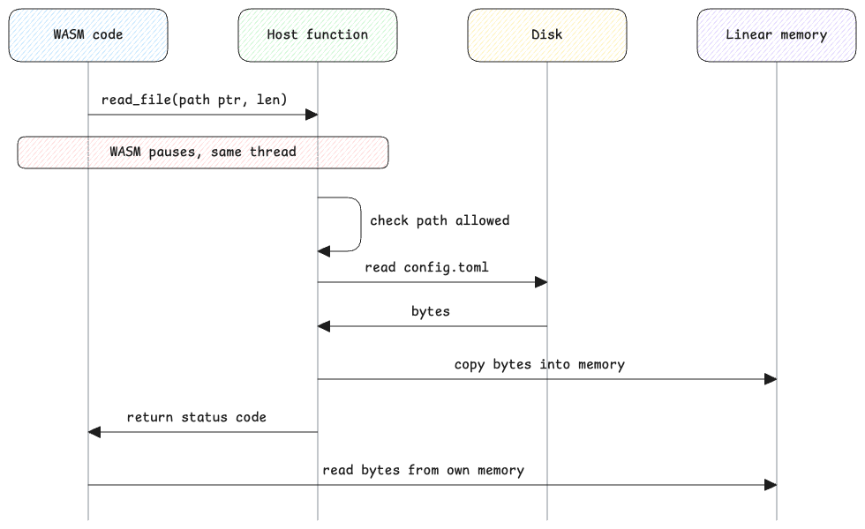Viewport: 865px width, 529px height.
Task: Click the 'read config.toml' message label
Action: click(426, 267)
